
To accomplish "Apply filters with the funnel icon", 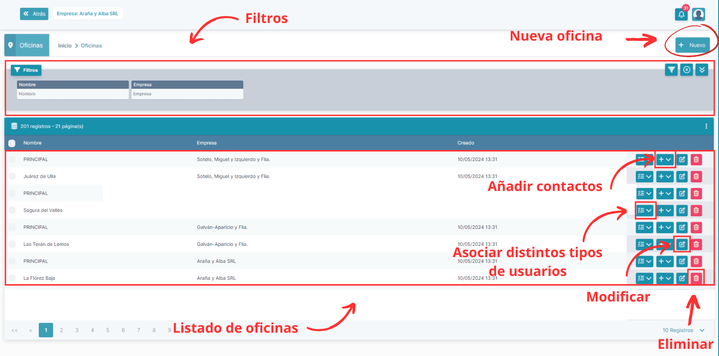I will tap(671, 70).
